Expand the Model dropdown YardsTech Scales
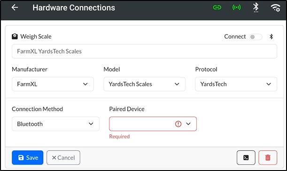Image resolution: width=287 pixels, height=171 pixels. (144, 84)
